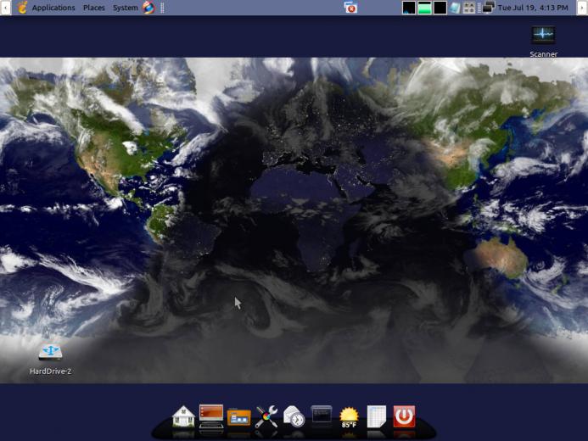The height and width of the screenshot is (441, 588).
Task: Open the 85°F weather dock applet
Action: pos(349,417)
